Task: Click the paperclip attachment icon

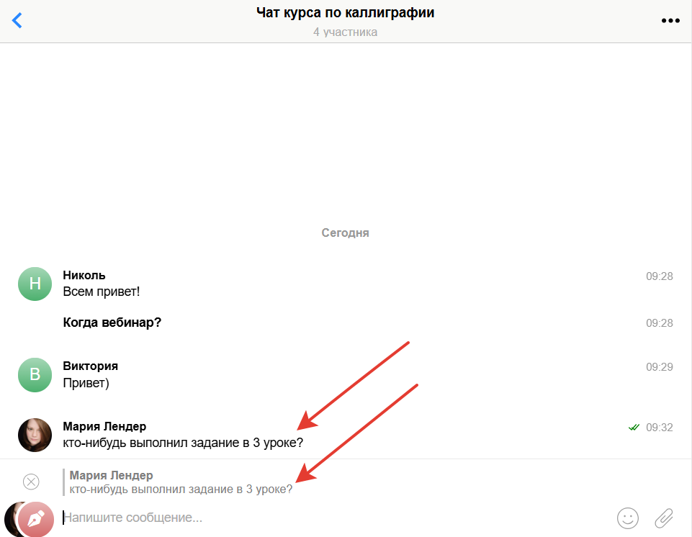Action: [x=663, y=517]
